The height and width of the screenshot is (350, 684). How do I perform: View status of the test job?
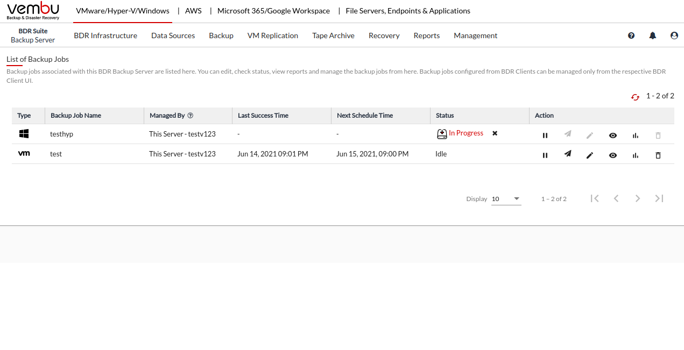pos(612,155)
